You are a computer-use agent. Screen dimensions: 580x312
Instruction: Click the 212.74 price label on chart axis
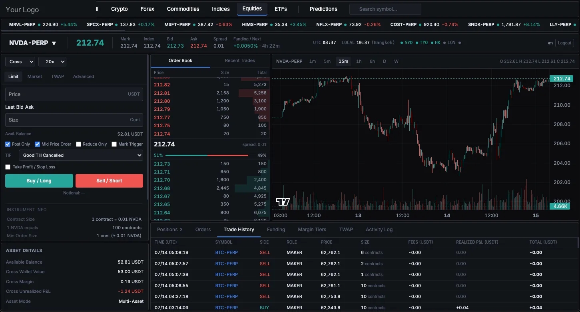562,79
